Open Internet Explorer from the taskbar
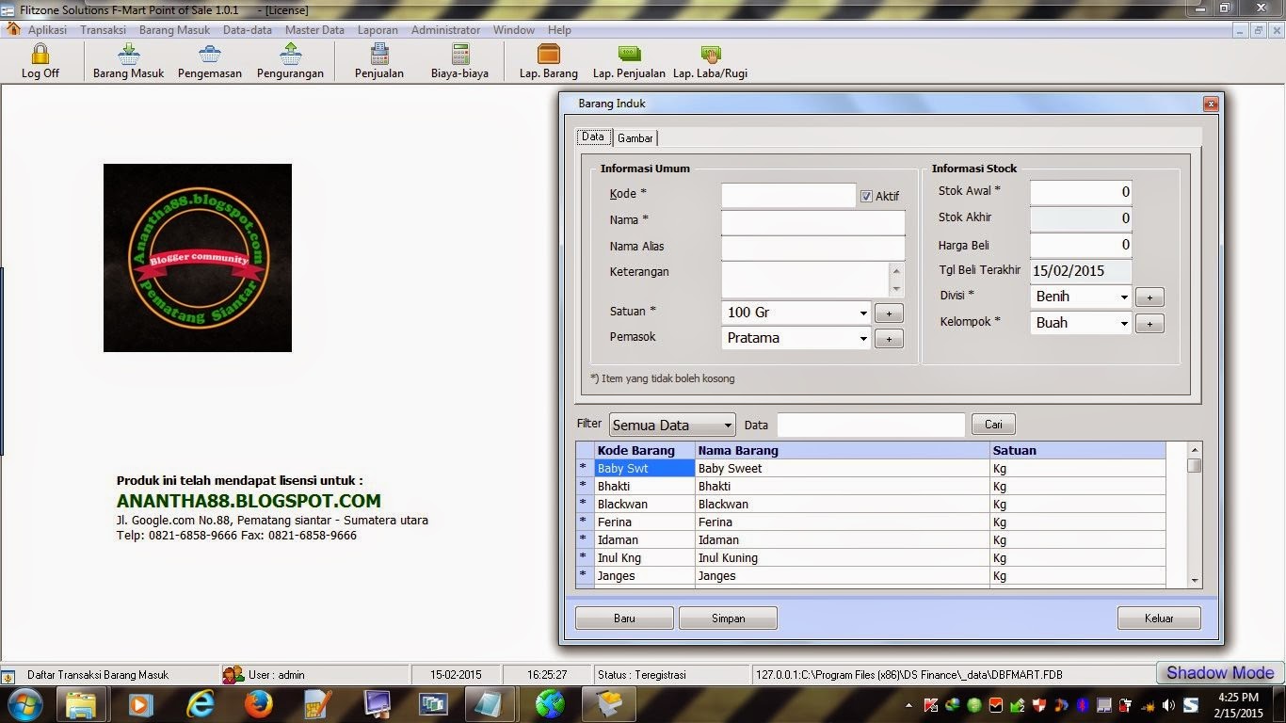 coord(200,703)
